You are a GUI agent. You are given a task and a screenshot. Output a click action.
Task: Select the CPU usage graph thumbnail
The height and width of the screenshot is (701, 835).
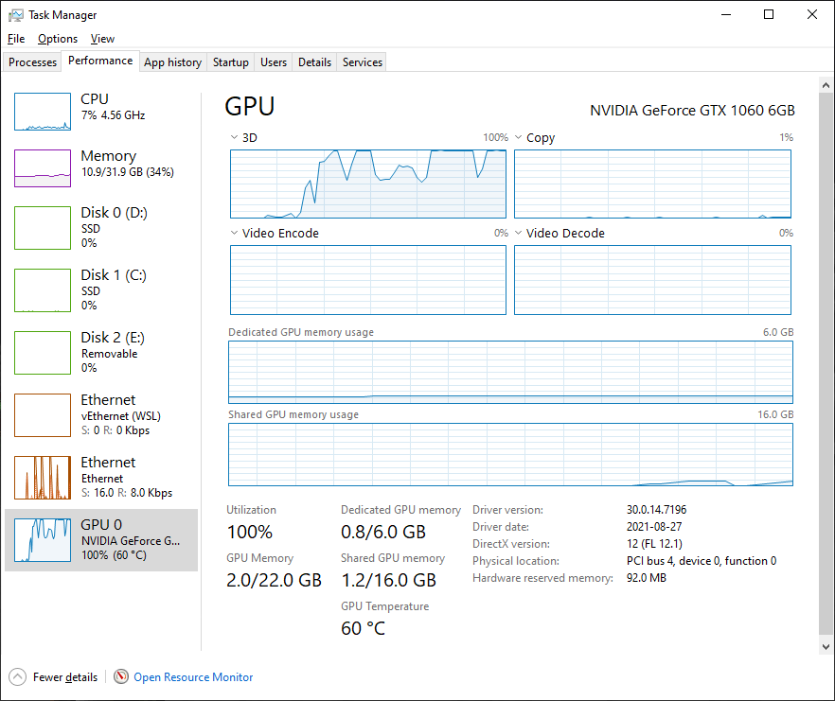point(43,112)
